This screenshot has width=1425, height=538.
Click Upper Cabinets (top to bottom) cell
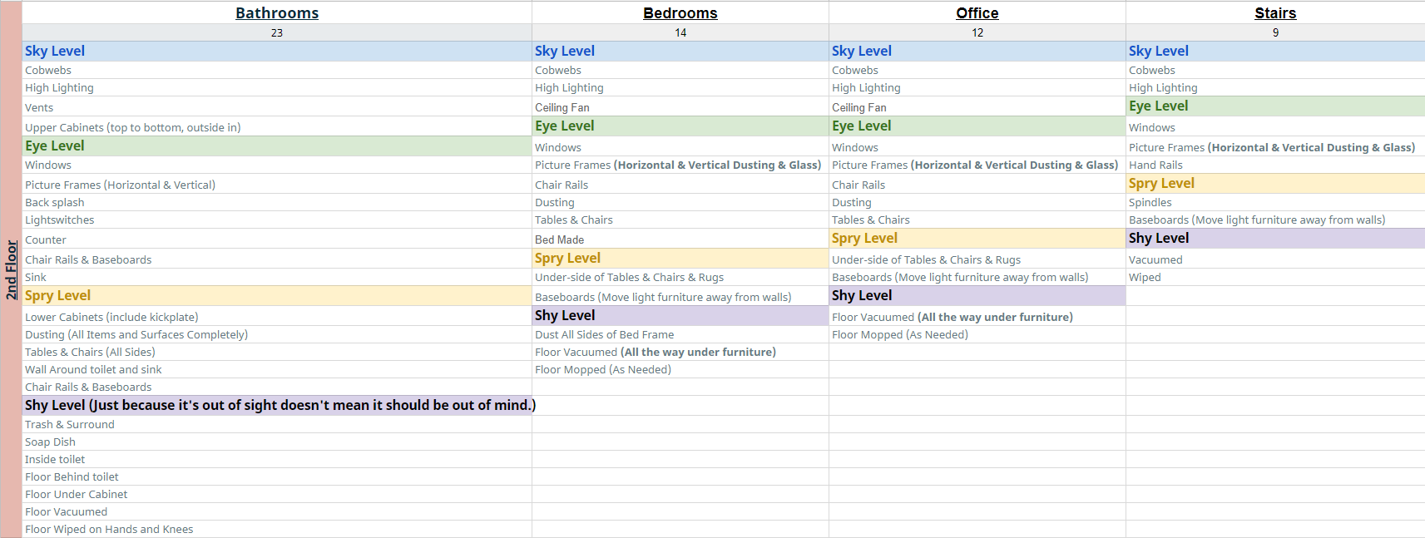[277, 127]
